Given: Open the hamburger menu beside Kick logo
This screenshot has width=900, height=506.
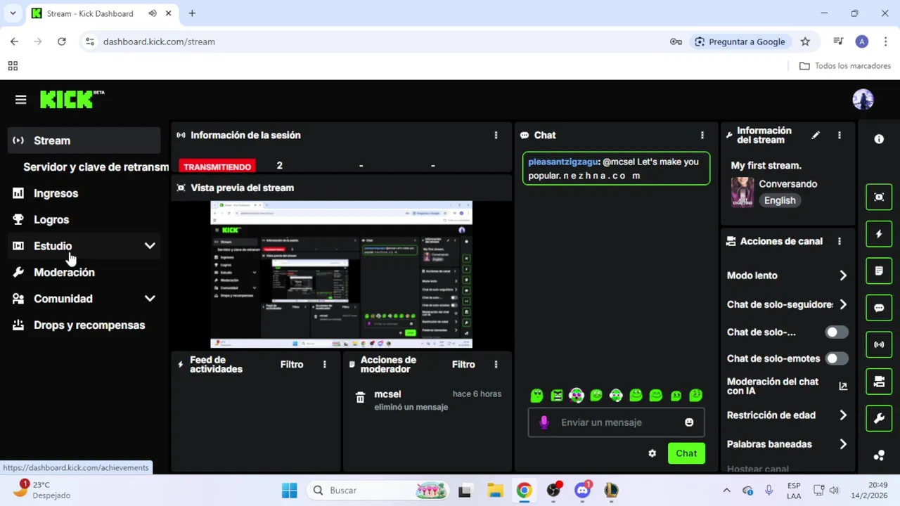Looking at the screenshot, I should [20, 100].
